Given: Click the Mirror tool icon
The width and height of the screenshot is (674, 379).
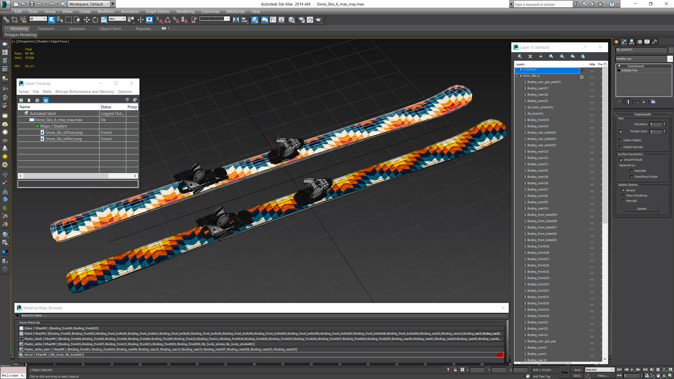Looking at the screenshot, I should [236, 20].
